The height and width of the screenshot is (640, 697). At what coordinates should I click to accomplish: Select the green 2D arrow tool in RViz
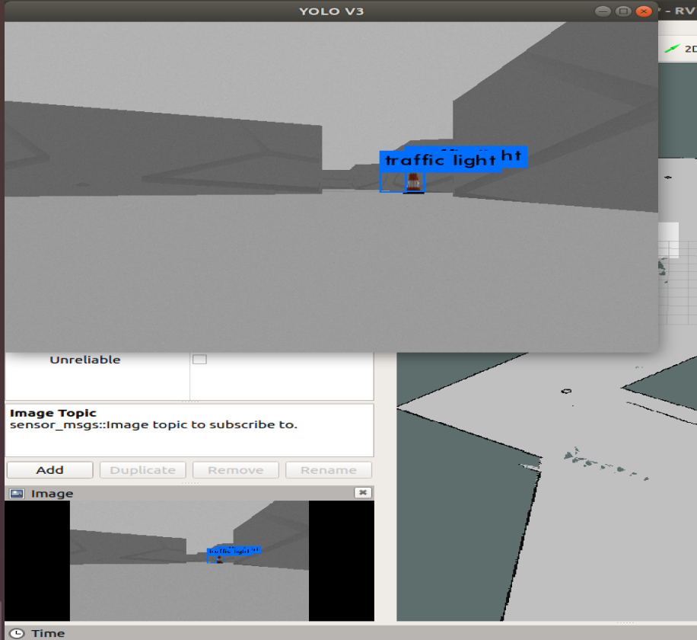tap(672, 49)
